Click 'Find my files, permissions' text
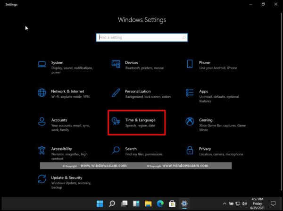The image size is (283, 211). tap(144, 154)
